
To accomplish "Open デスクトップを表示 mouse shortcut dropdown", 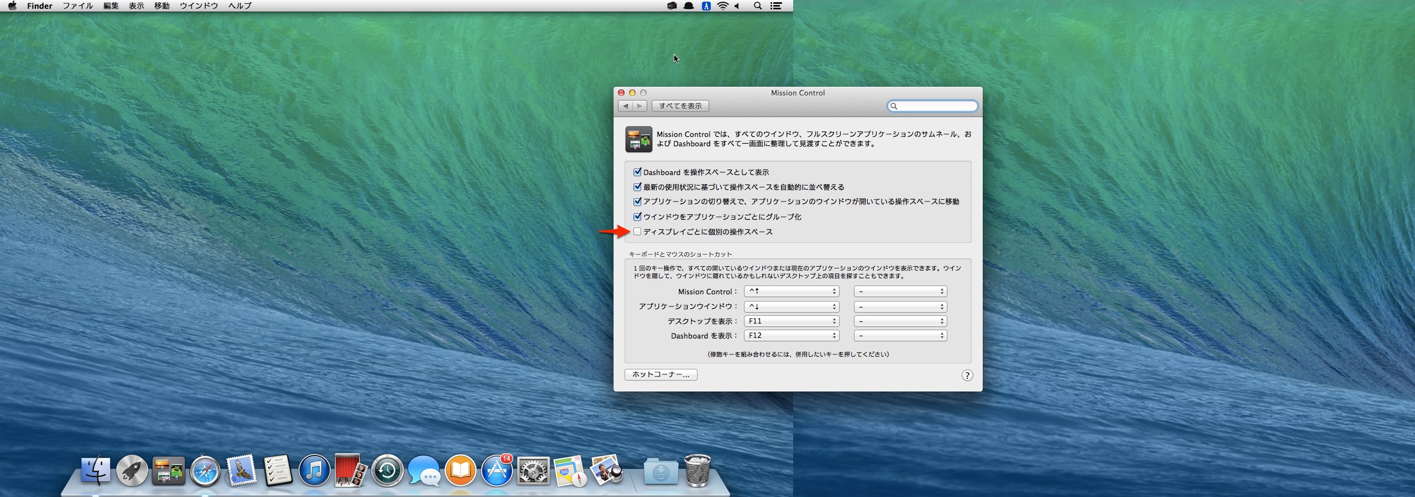I will coord(900,321).
